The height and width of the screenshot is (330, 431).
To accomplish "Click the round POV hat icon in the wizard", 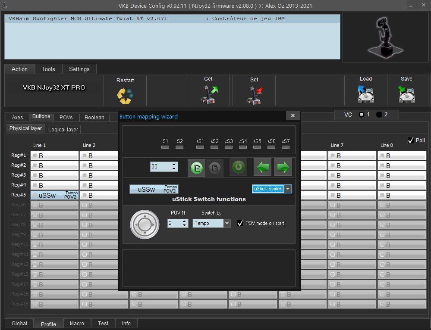I will (x=145, y=224).
